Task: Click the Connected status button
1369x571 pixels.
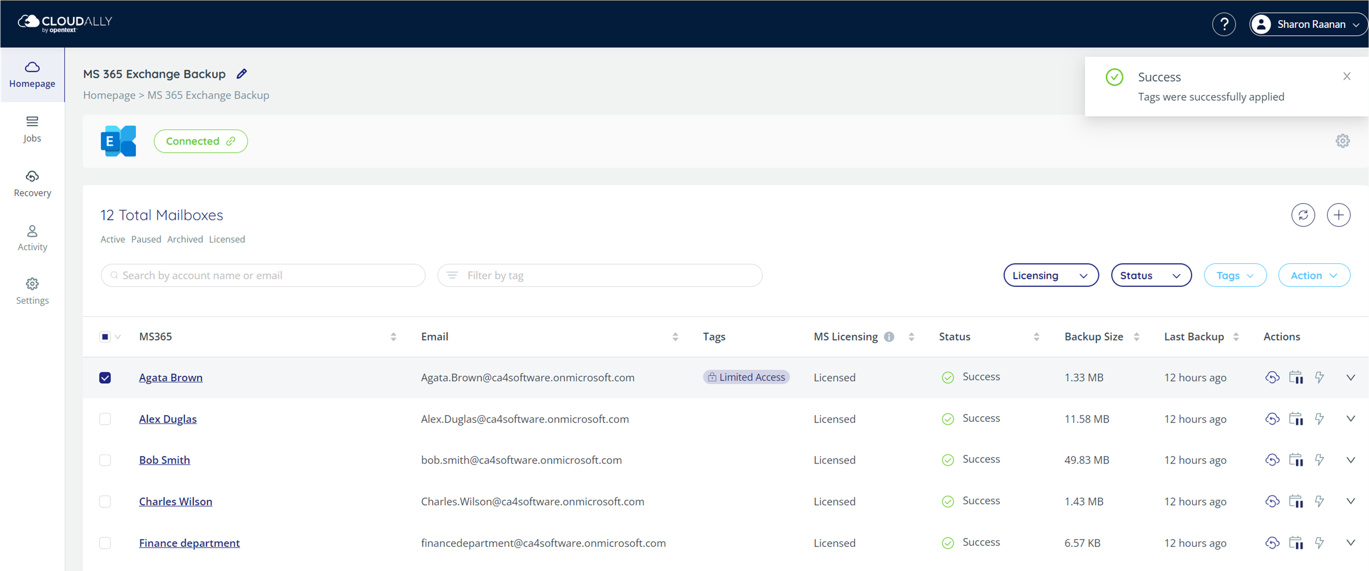Action: point(200,141)
